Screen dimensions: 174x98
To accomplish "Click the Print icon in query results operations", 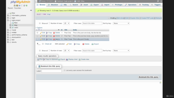I will (x=38, y=59).
